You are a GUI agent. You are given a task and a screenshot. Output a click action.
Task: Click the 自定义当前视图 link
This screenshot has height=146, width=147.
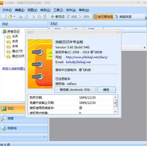pos(13,69)
